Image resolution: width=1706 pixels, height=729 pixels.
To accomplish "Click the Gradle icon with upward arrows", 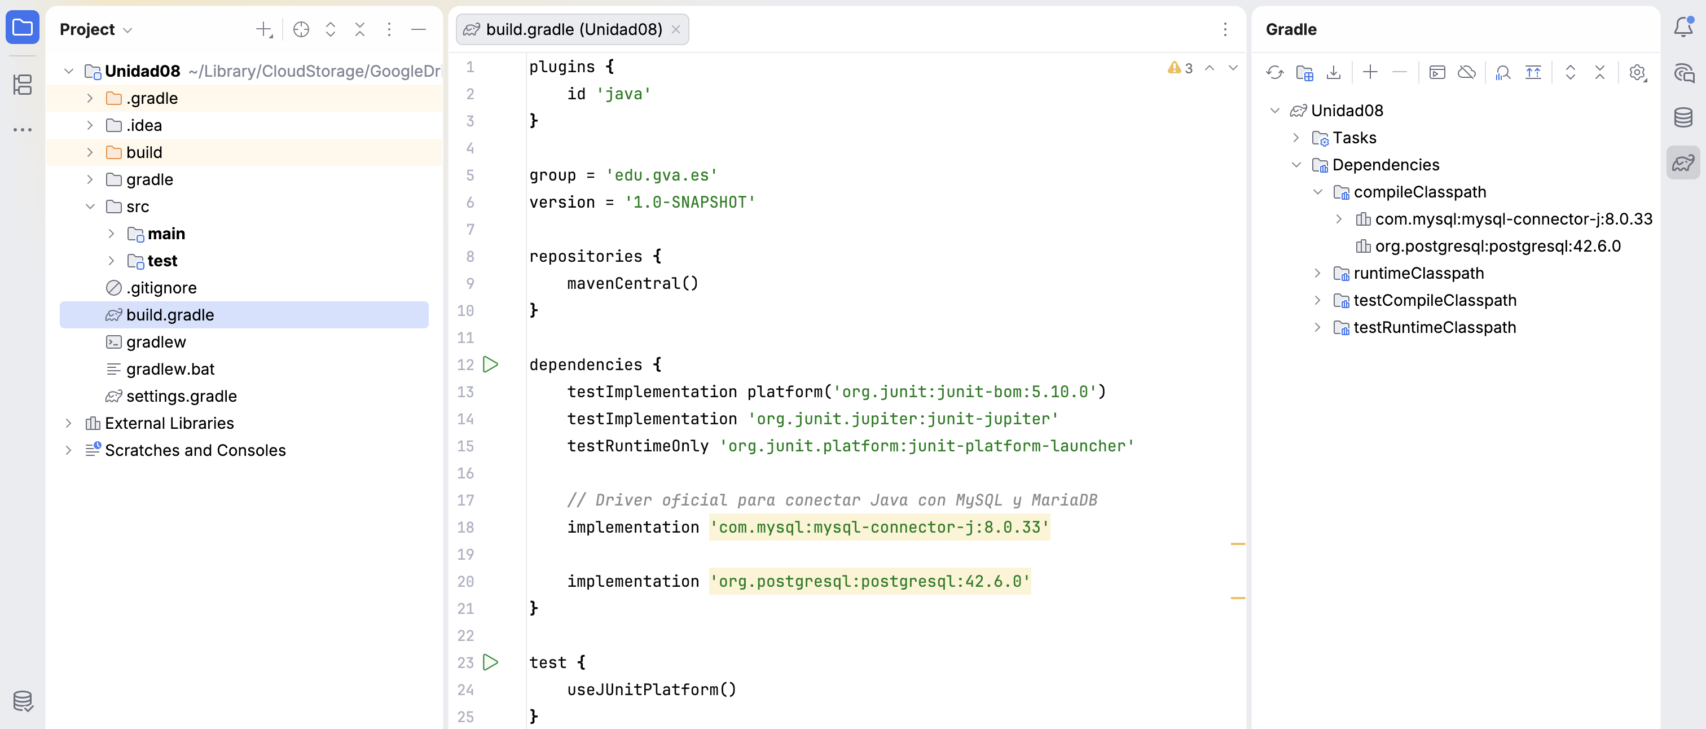I will (x=1533, y=72).
